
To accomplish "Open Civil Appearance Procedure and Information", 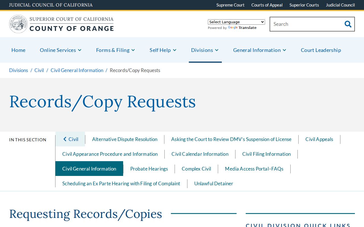I will click(110, 154).
